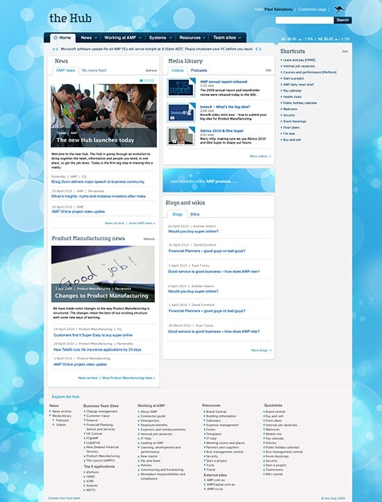Play the Advice 2010 & One Super video

[181, 136]
